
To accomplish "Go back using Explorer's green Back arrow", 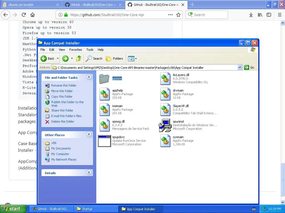I will [44, 59].
